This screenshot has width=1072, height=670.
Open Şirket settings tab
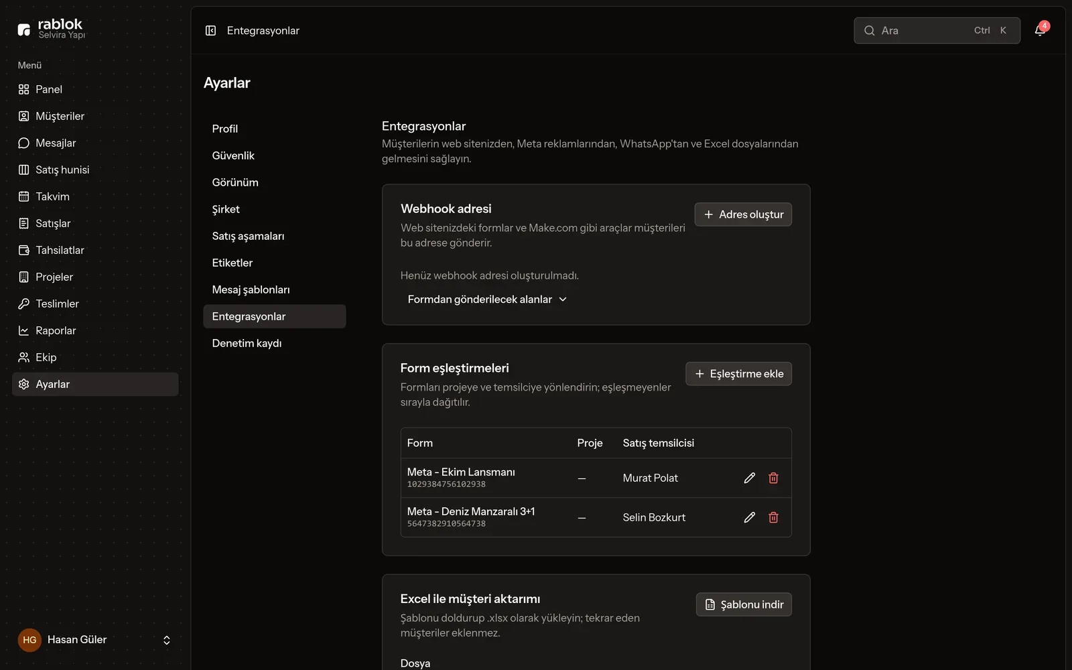[x=275, y=209]
